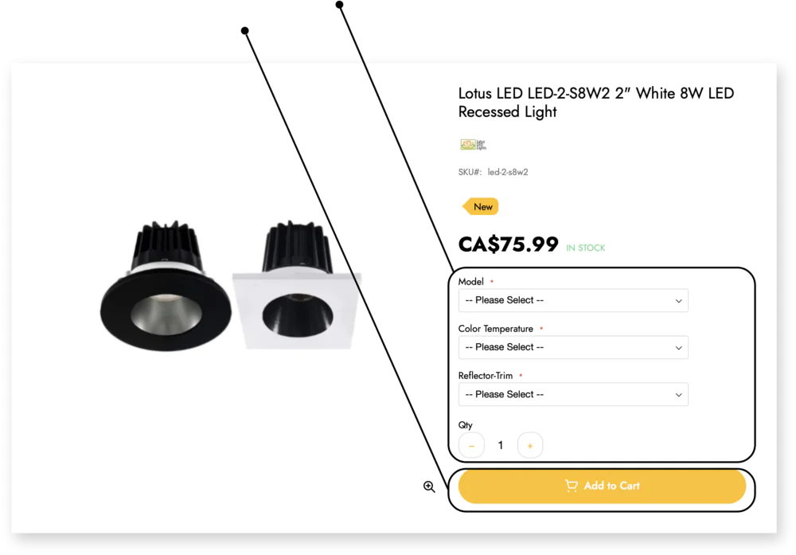The height and width of the screenshot is (555, 796).
Task: Click the IN STOCK status text
Action: pyautogui.click(x=586, y=248)
